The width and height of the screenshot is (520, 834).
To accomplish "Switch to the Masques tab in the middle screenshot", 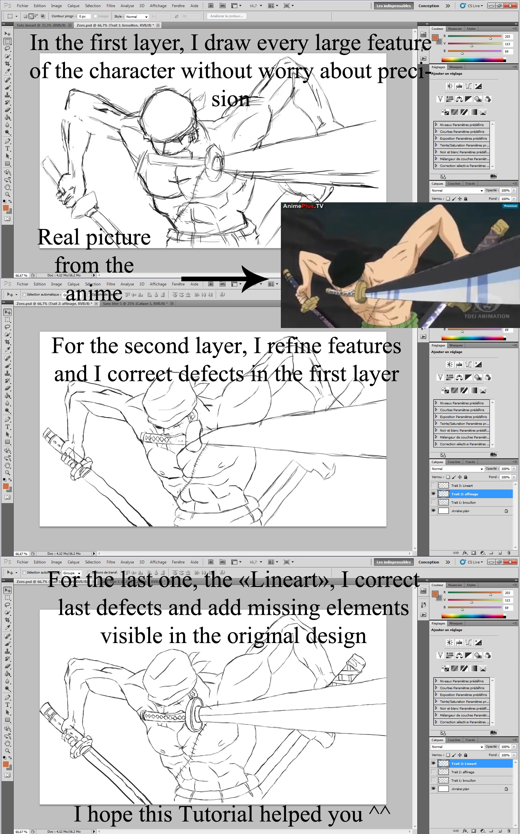I will pyautogui.click(x=456, y=345).
